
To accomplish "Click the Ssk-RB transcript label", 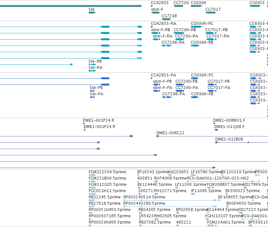I will 95,61.
